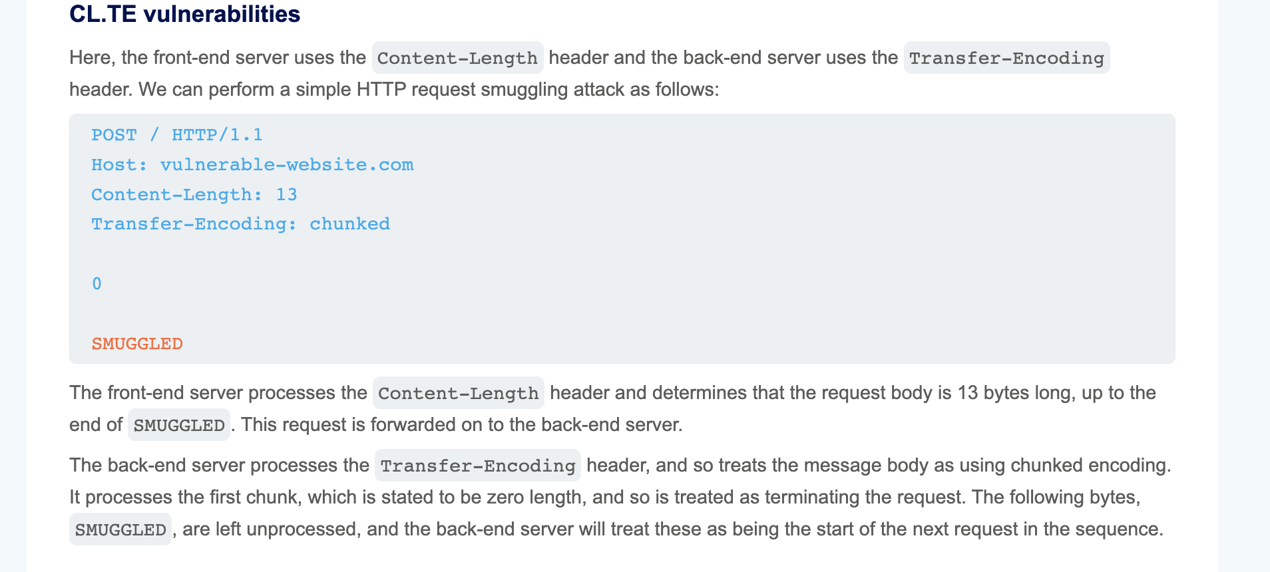1270x572 pixels.
Task: Click the SMUGGLED tag before "are left unprocessed"
Action: [x=120, y=530]
